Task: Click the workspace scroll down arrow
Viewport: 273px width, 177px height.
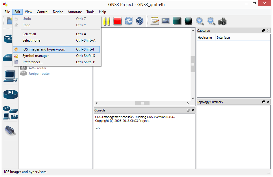Action: click(193, 98)
